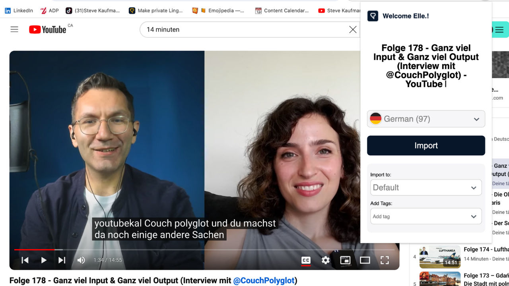Expand the German (97) language dropdown
509x286 pixels.
426,119
